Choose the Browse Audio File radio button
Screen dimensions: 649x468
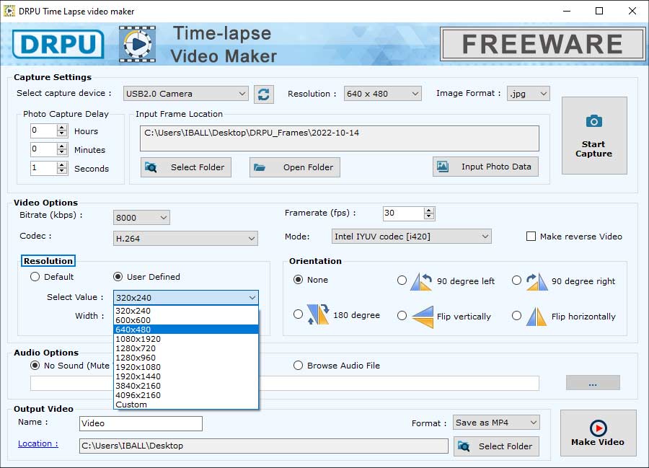click(298, 366)
